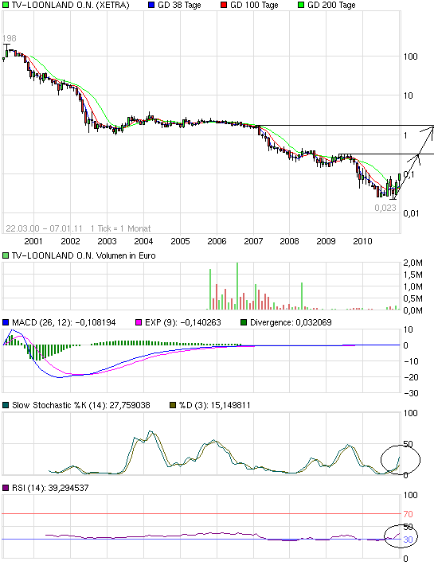The image size is (434, 565).
Task: Click the 1,5M volume axis label
Action: (412, 275)
